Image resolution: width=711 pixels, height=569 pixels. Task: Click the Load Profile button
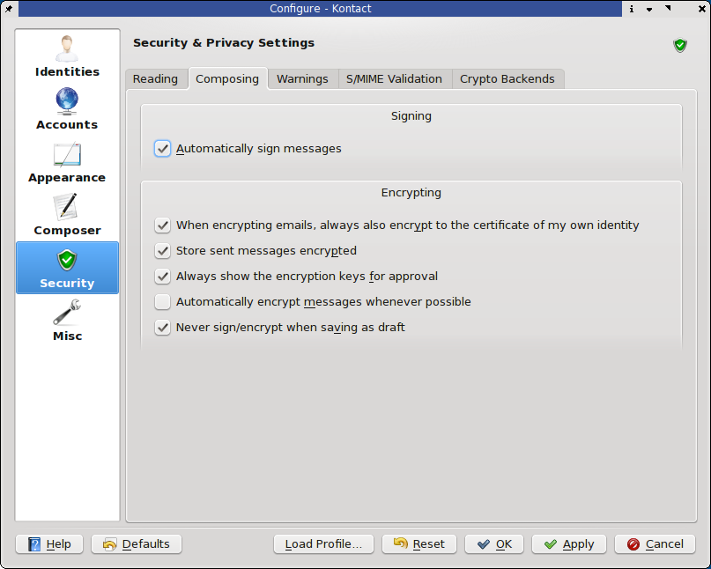coord(323,544)
